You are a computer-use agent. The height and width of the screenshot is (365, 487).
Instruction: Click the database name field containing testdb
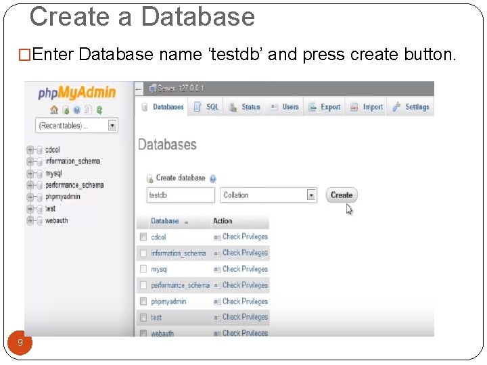(181, 195)
